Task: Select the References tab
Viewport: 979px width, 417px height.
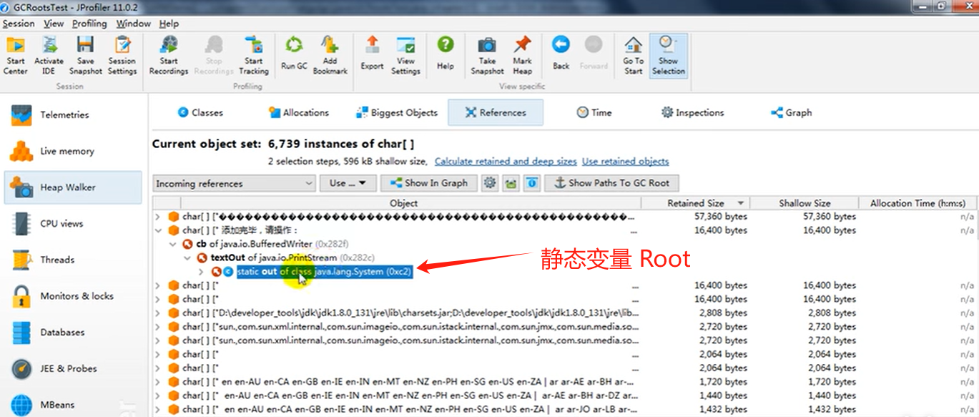Action: pyautogui.click(x=496, y=112)
